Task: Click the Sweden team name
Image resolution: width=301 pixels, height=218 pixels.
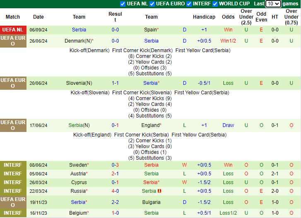Action: tap(77, 165)
